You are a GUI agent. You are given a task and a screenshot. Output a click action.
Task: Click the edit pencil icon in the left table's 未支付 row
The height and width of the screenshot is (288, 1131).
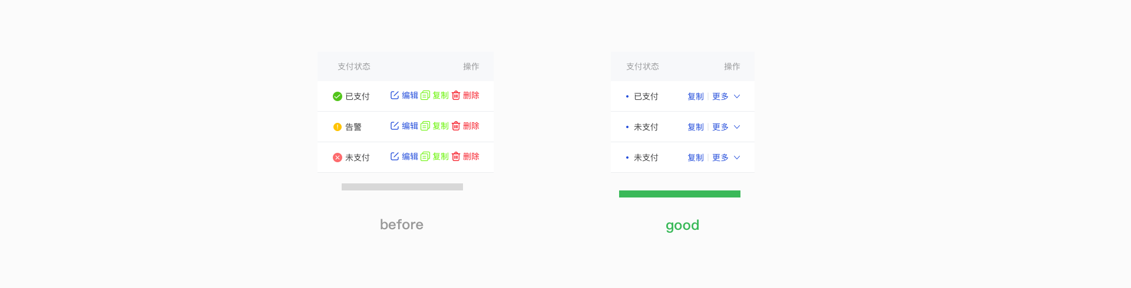tap(395, 156)
